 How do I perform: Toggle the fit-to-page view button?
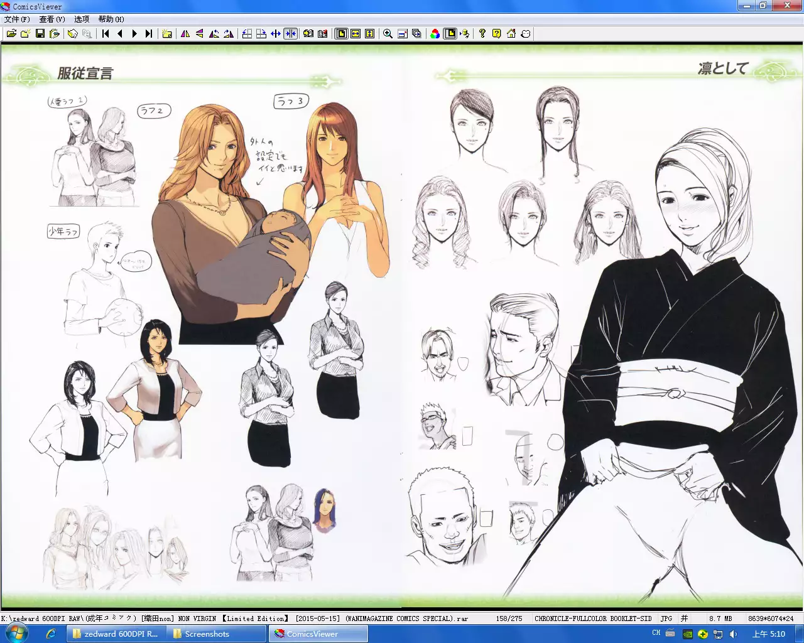click(x=341, y=34)
